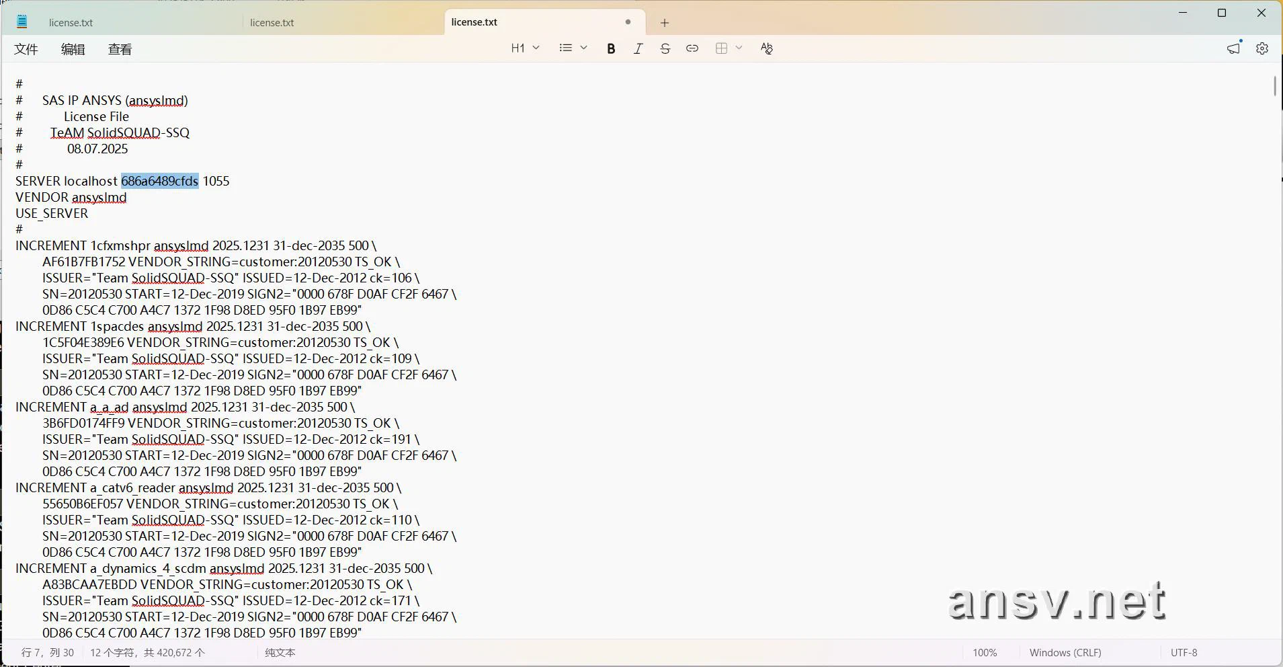Screen dimensions: 1283x667
Task: Open the 编辑 menu
Action: point(73,49)
